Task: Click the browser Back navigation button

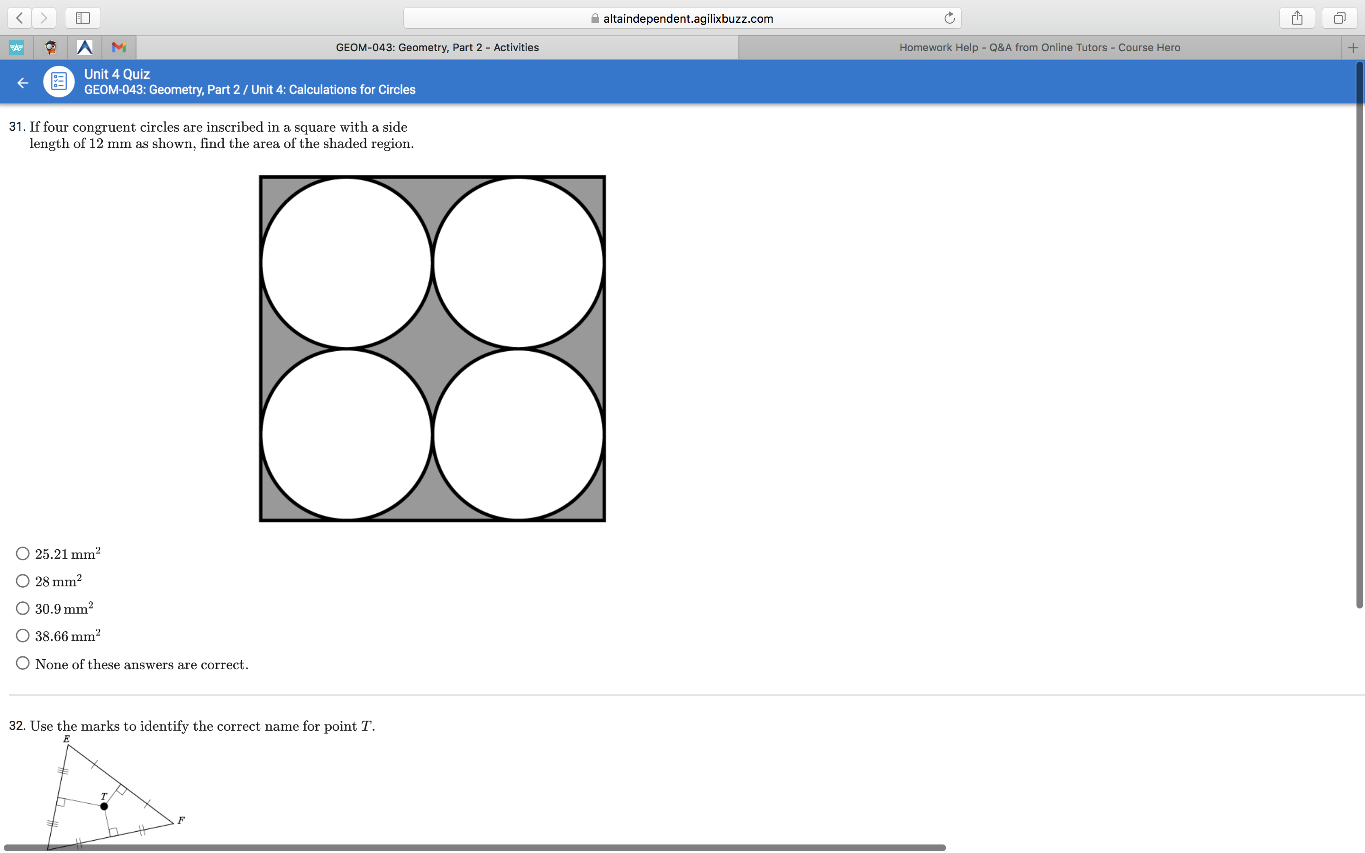Action: [19, 18]
